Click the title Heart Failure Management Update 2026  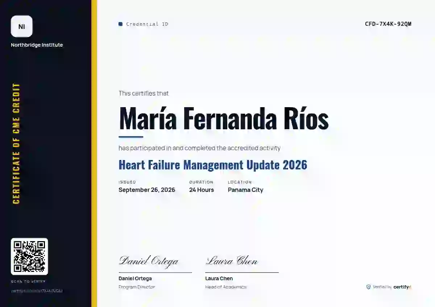tap(213, 165)
